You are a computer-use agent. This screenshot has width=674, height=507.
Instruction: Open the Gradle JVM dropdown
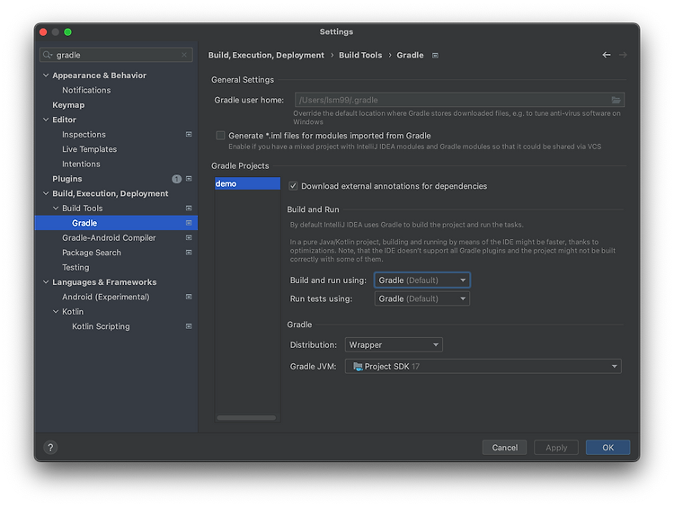[483, 367]
